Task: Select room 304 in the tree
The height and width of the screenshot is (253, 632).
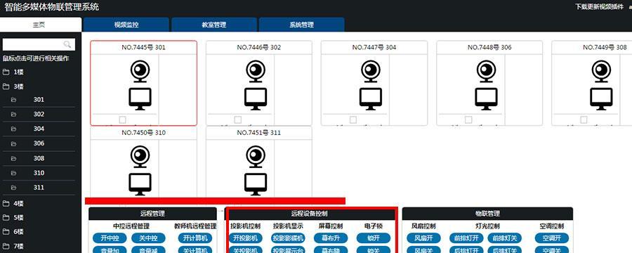Action: tap(39, 129)
